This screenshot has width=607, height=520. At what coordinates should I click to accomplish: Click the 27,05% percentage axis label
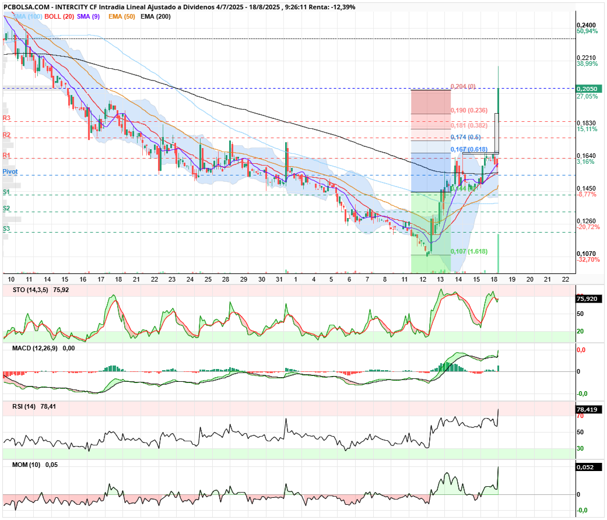[587, 96]
